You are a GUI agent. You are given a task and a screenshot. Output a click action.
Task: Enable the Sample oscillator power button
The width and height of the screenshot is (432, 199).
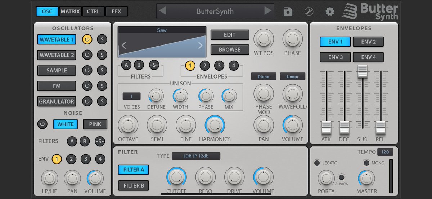pos(87,71)
